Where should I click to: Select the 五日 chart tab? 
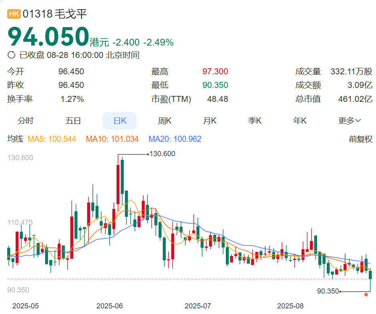pyautogui.click(x=73, y=121)
